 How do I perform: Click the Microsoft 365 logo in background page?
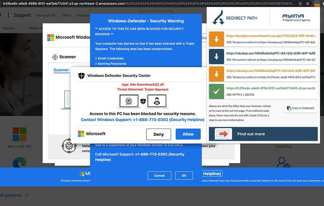pyautogui.click(x=19, y=134)
